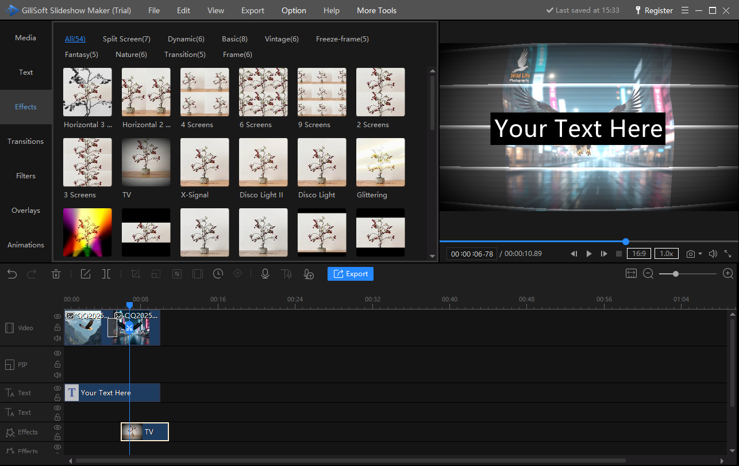Delete selected clip with trash icon

tap(56, 274)
